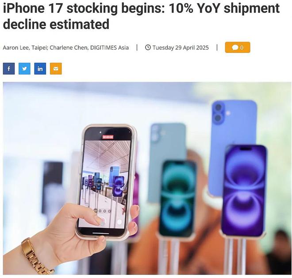Click the teal iPhone display in photo
This screenshot has width=292, height=278.
pyautogui.click(x=178, y=199)
